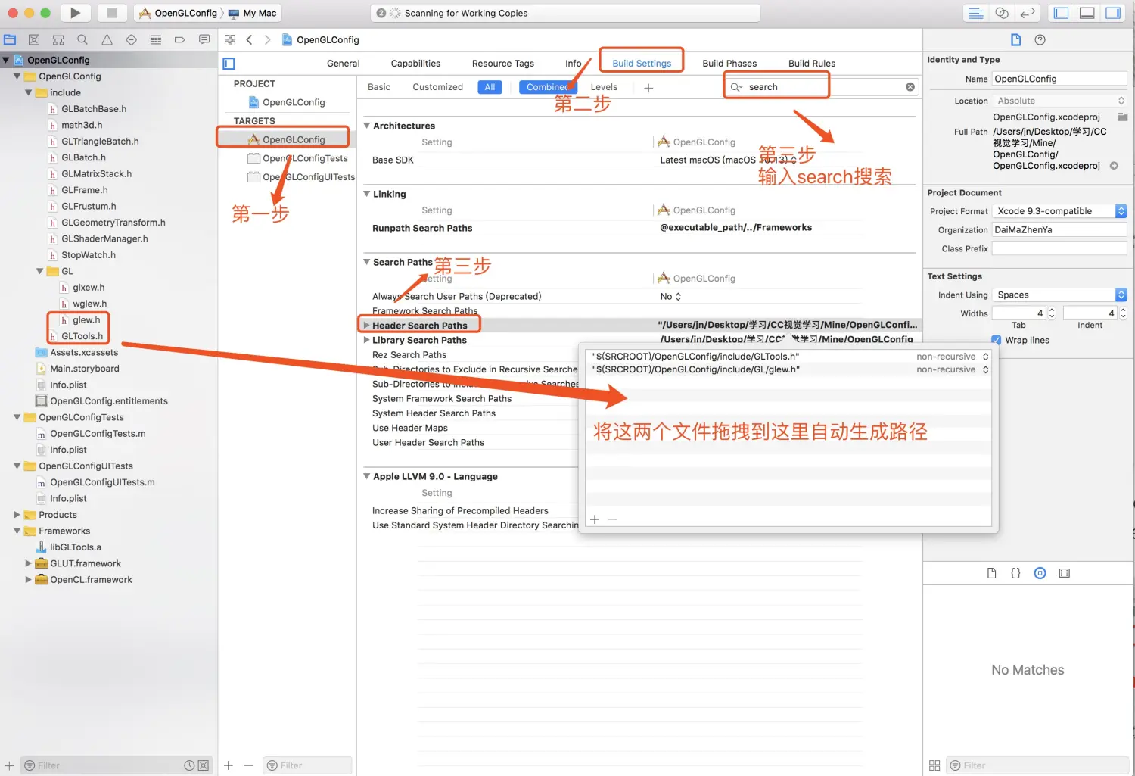Go back in editor history

(x=249, y=40)
